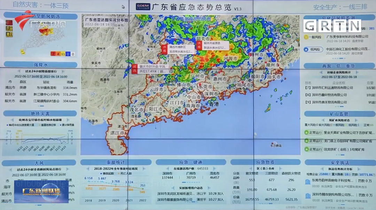The width and height of the screenshot is (376, 210).
Task: Click the red 水库 marker for 韶关市翁源县
Action: 199,45
